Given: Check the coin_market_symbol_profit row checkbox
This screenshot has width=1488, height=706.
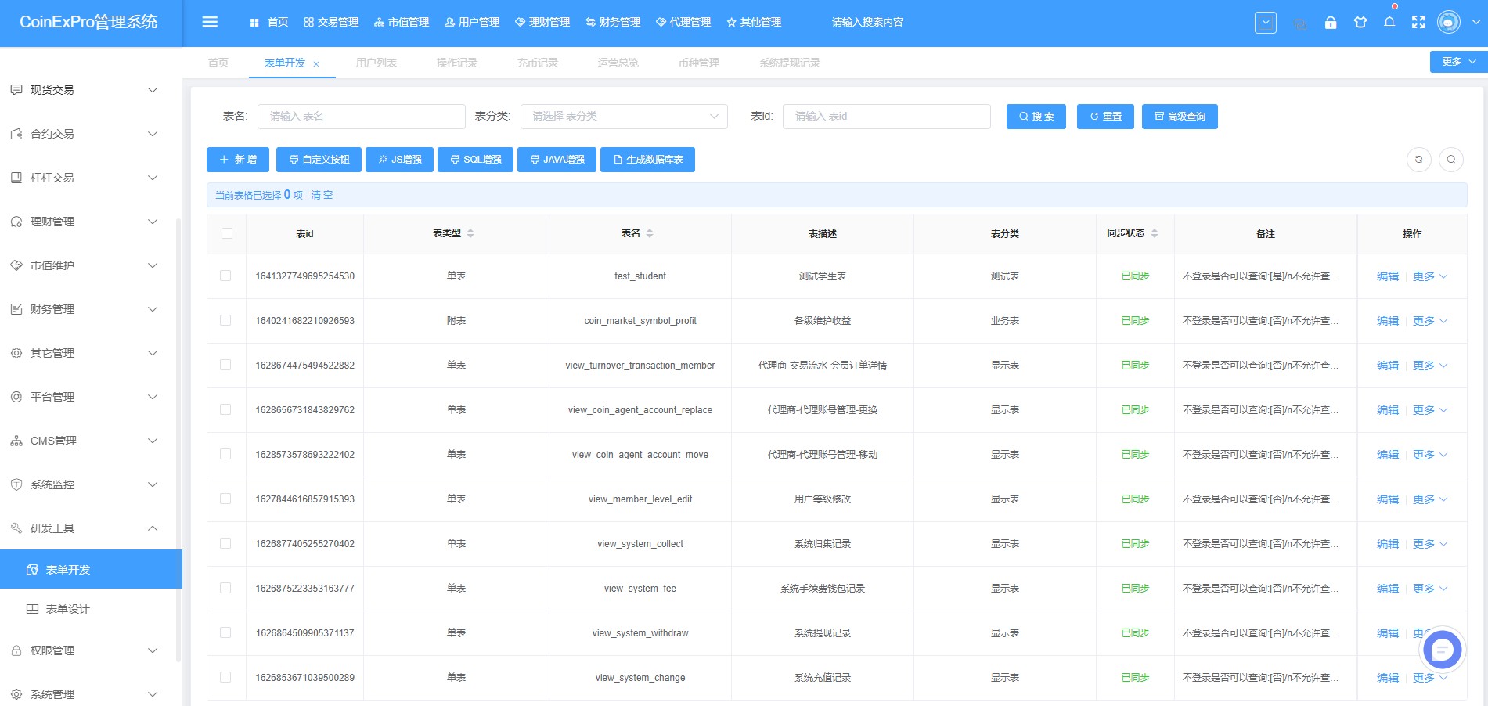Looking at the screenshot, I should pos(225,320).
